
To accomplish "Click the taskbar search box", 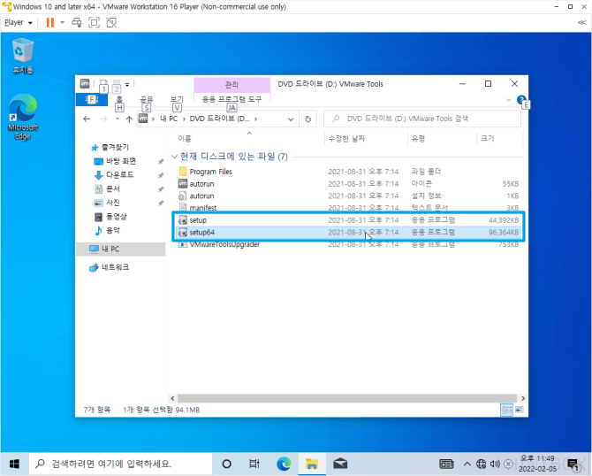I will coord(120,464).
